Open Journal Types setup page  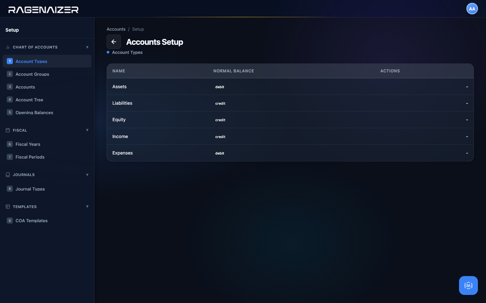[47, 189]
